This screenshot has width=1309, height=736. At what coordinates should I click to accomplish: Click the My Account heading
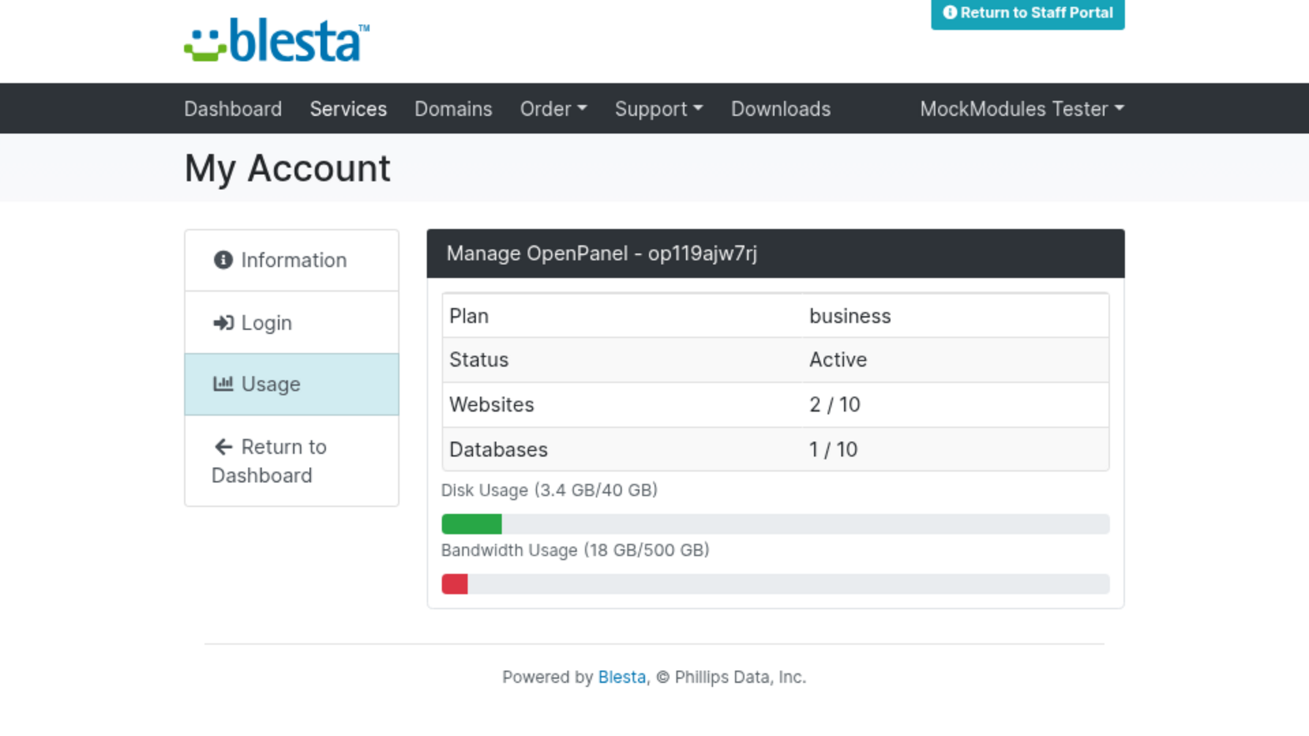pos(287,168)
